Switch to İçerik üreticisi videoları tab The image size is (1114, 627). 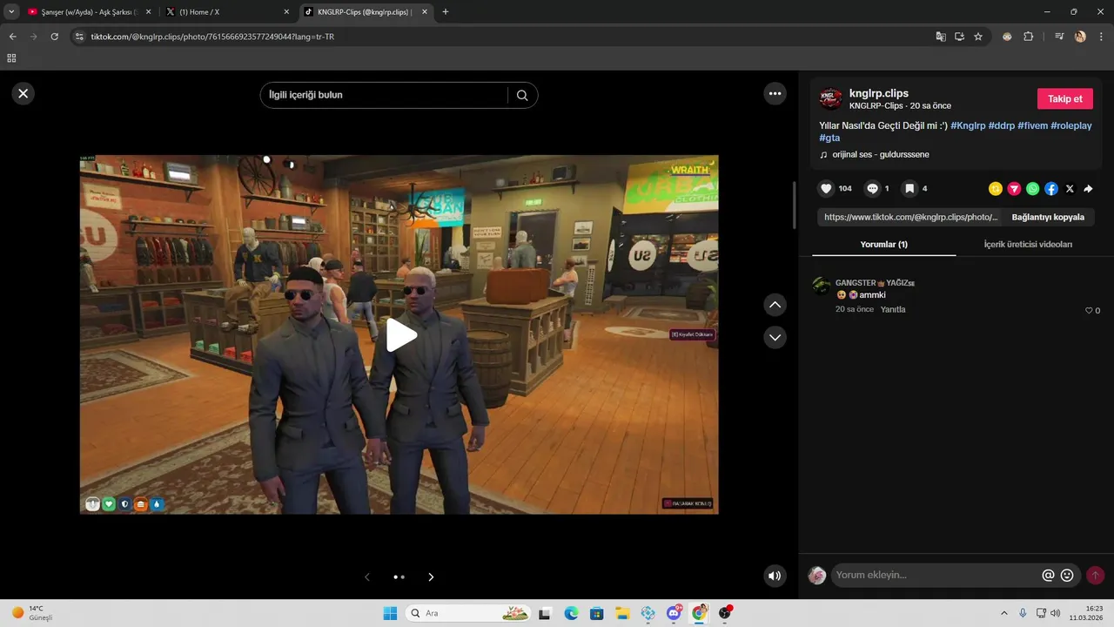(x=1028, y=244)
